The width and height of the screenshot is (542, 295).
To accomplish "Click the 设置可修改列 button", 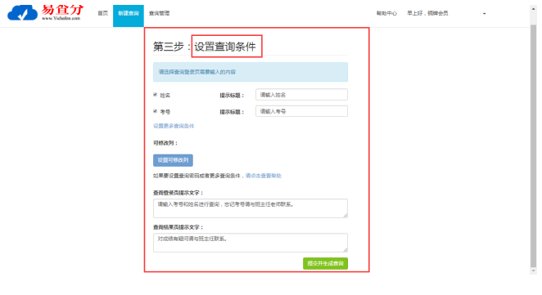I will tap(173, 160).
